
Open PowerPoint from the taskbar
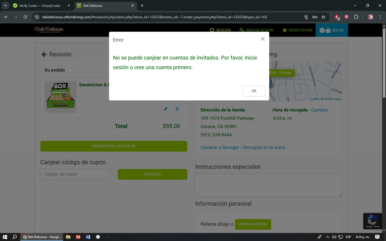[x=78, y=237]
